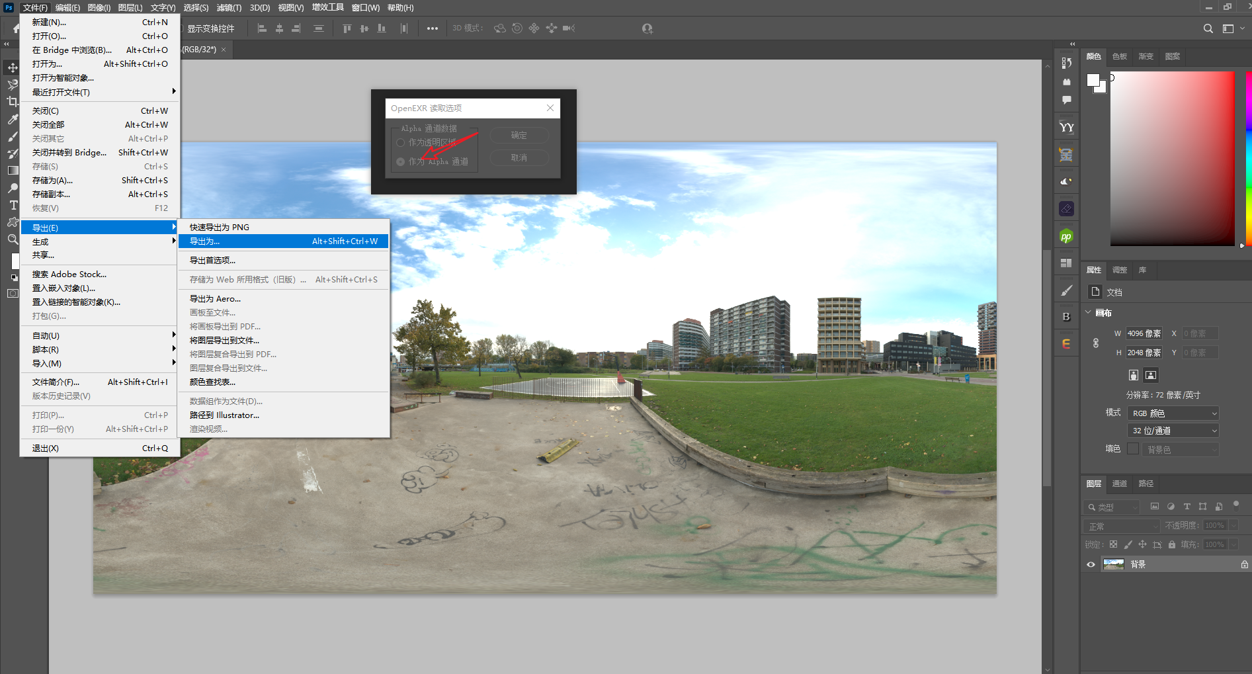Click 确定 in OpenEXR dialog
The width and height of the screenshot is (1252, 674).
click(x=519, y=136)
